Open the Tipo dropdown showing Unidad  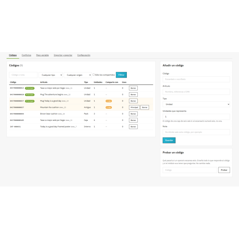tap(196, 104)
